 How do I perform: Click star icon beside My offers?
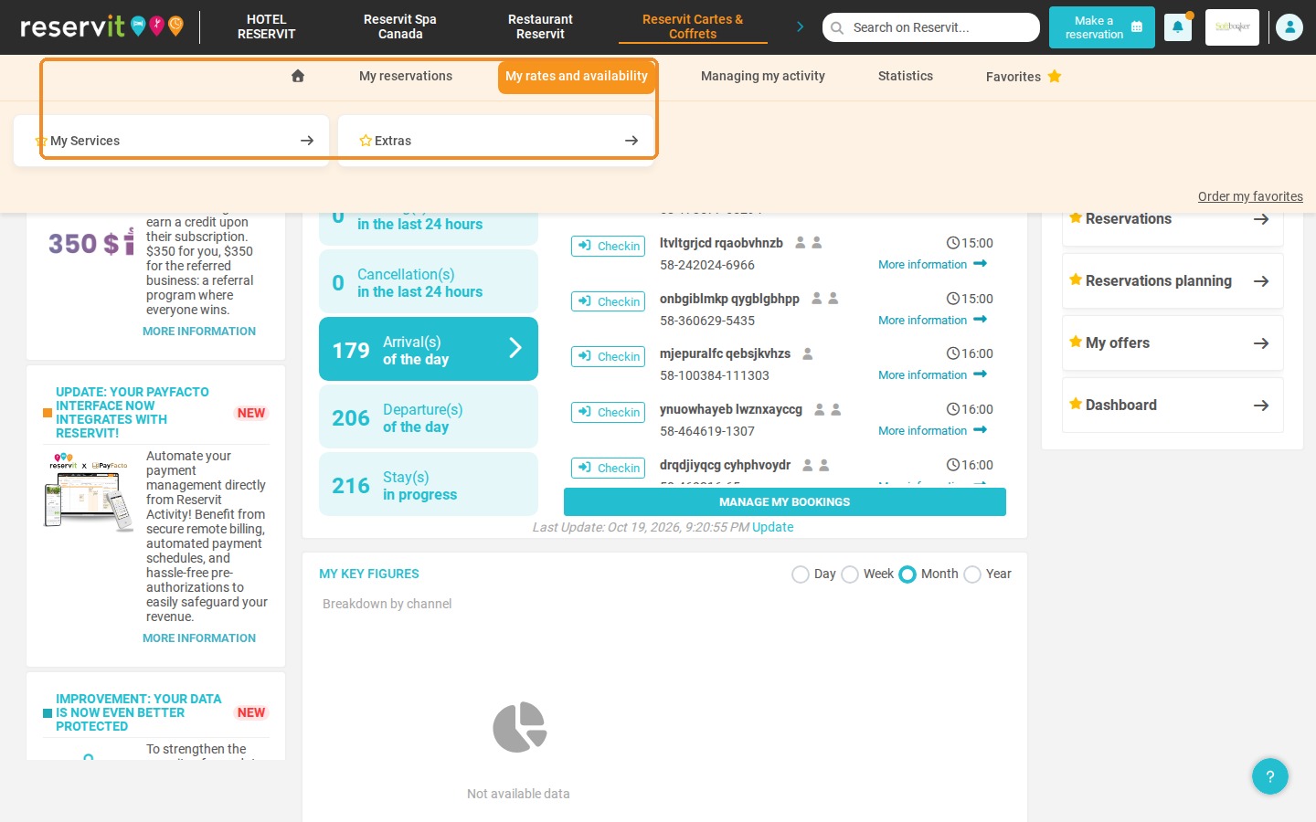1076,342
